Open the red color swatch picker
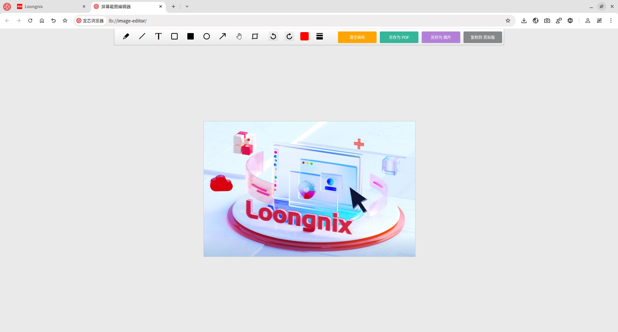Screen dimensions: 618x332 (x=304, y=37)
